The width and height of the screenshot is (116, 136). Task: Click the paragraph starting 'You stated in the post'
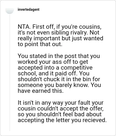click(x=59, y=73)
